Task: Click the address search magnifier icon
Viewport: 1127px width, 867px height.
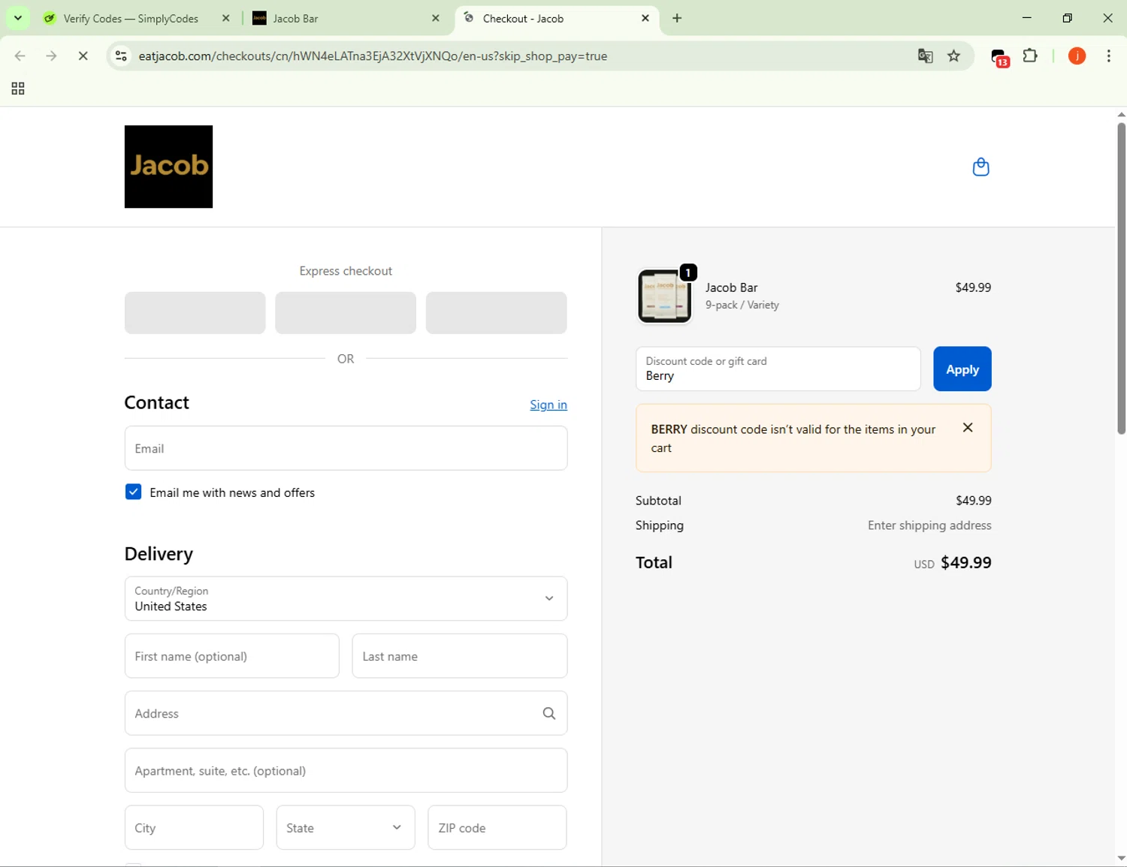Action: [549, 713]
